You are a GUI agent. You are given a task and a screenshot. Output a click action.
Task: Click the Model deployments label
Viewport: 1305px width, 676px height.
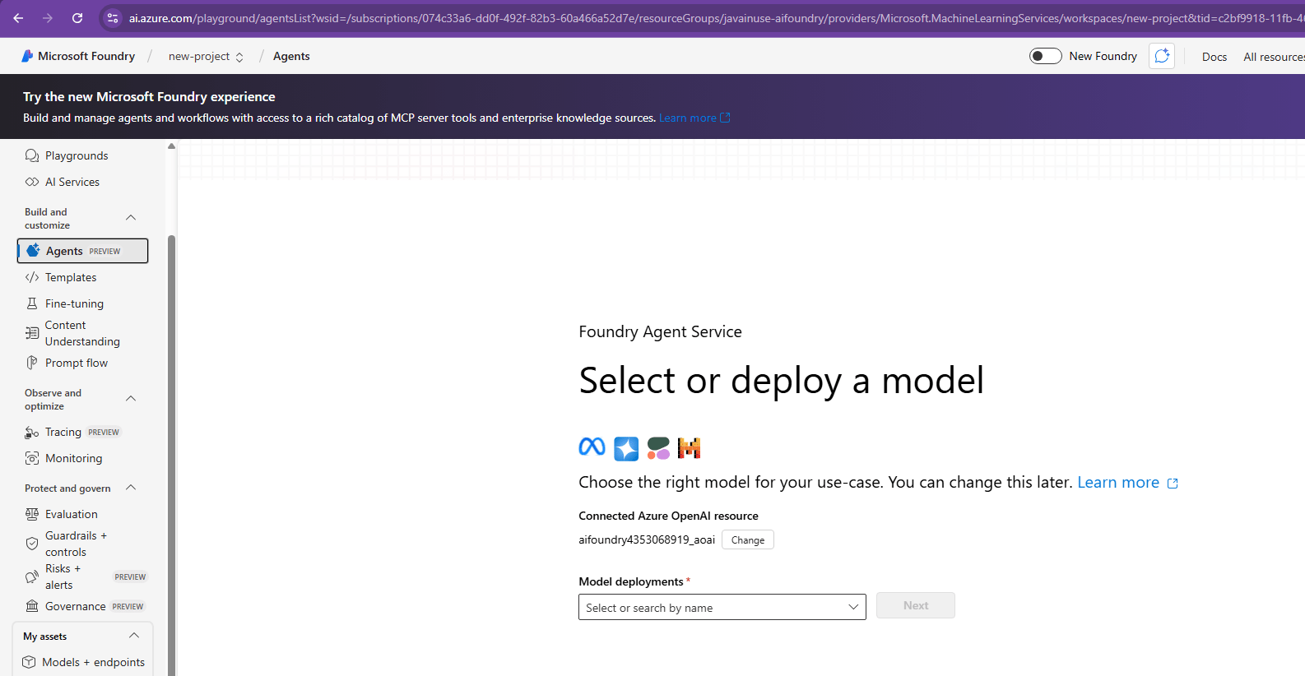630,581
